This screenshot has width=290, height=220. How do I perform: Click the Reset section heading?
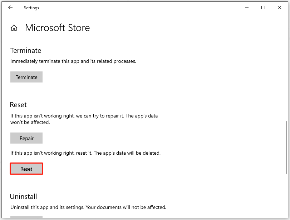point(18,105)
